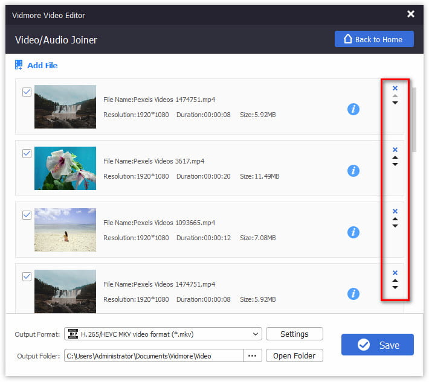Image resolution: width=429 pixels, height=382 pixels.
Task: Remove Pexels Videos 3617.mp4 with its X icon
Action: pos(395,150)
